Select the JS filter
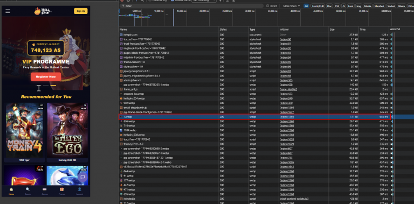The width and height of the screenshot is (414, 204). point(343,6)
